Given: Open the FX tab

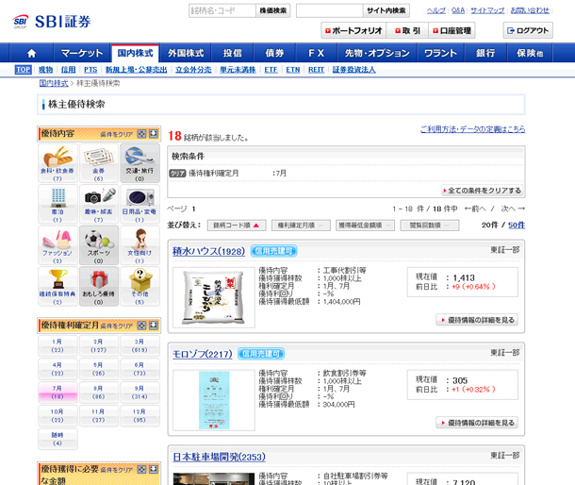Looking at the screenshot, I should pos(316,53).
